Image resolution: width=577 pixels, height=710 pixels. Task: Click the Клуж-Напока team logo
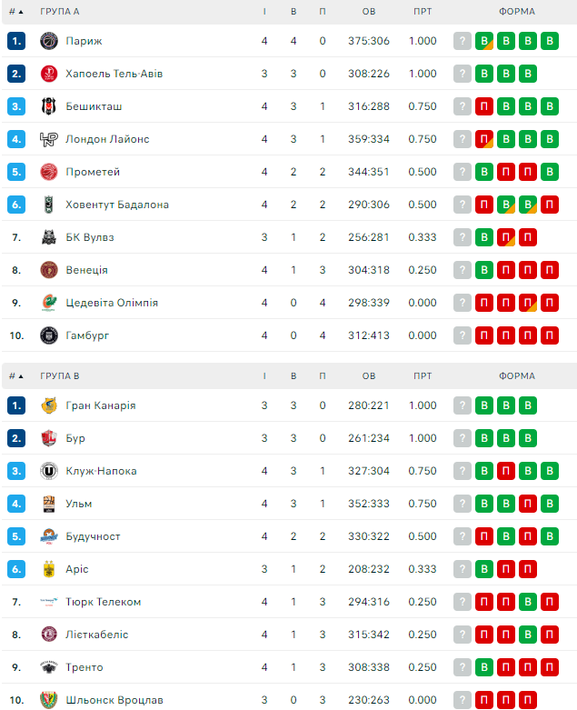point(49,471)
